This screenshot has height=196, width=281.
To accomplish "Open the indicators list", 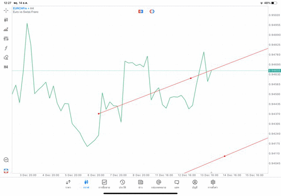I will (x=6, y=29).
